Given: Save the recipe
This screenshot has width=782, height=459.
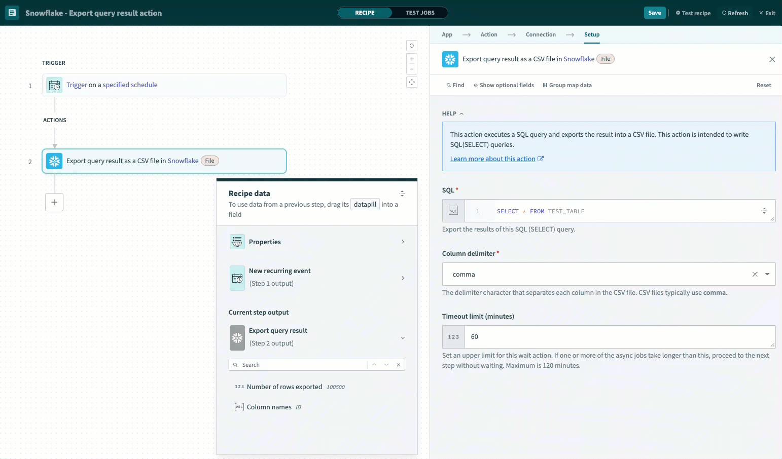Looking at the screenshot, I should [x=654, y=13].
